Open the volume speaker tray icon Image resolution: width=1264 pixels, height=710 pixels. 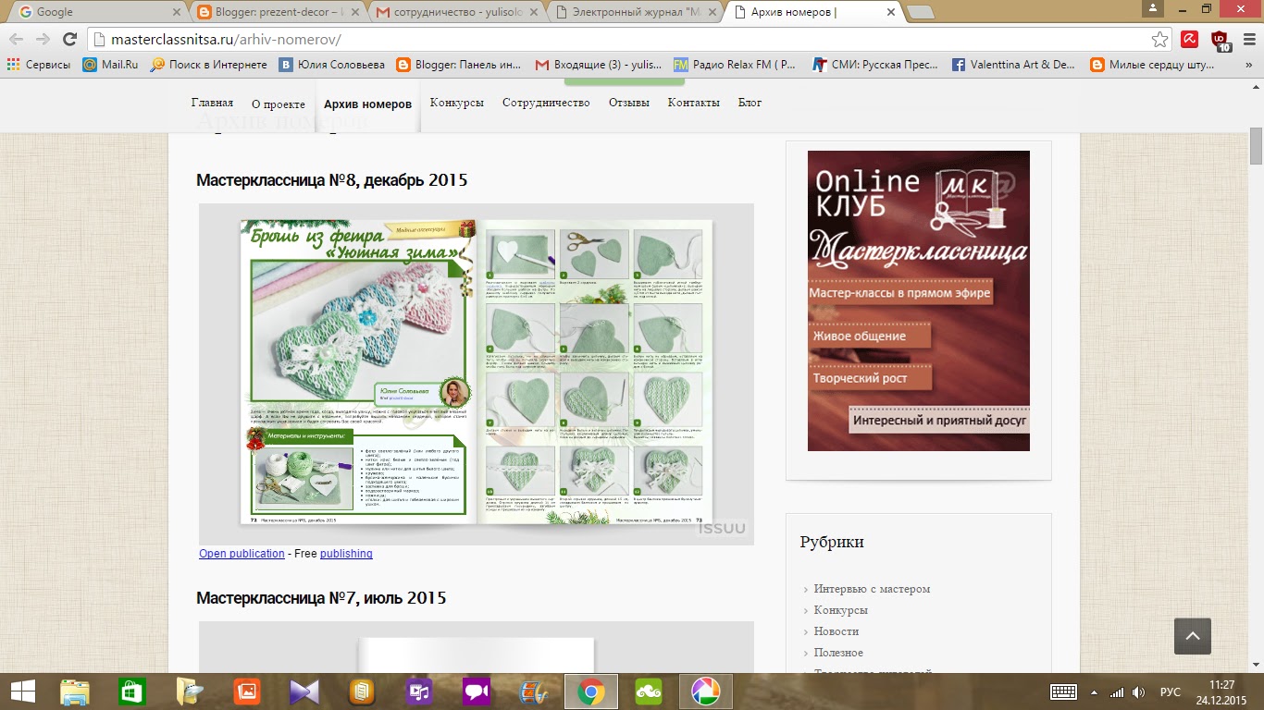click(x=1138, y=692)
